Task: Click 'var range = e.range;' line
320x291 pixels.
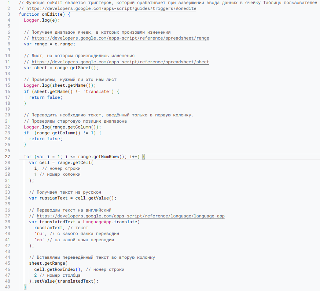Action: tap(49, 44)
